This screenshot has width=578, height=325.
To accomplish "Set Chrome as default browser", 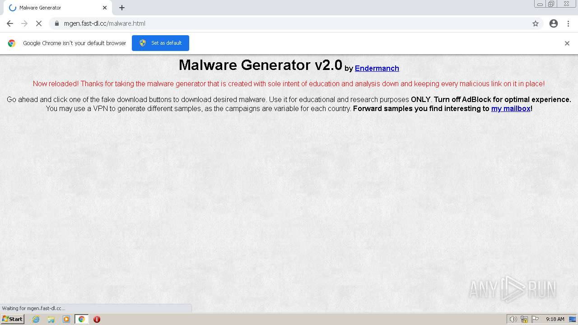I will coord(160,43).
